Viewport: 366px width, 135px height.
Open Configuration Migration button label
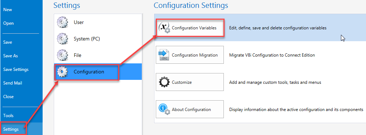click(x=195, y=55)
